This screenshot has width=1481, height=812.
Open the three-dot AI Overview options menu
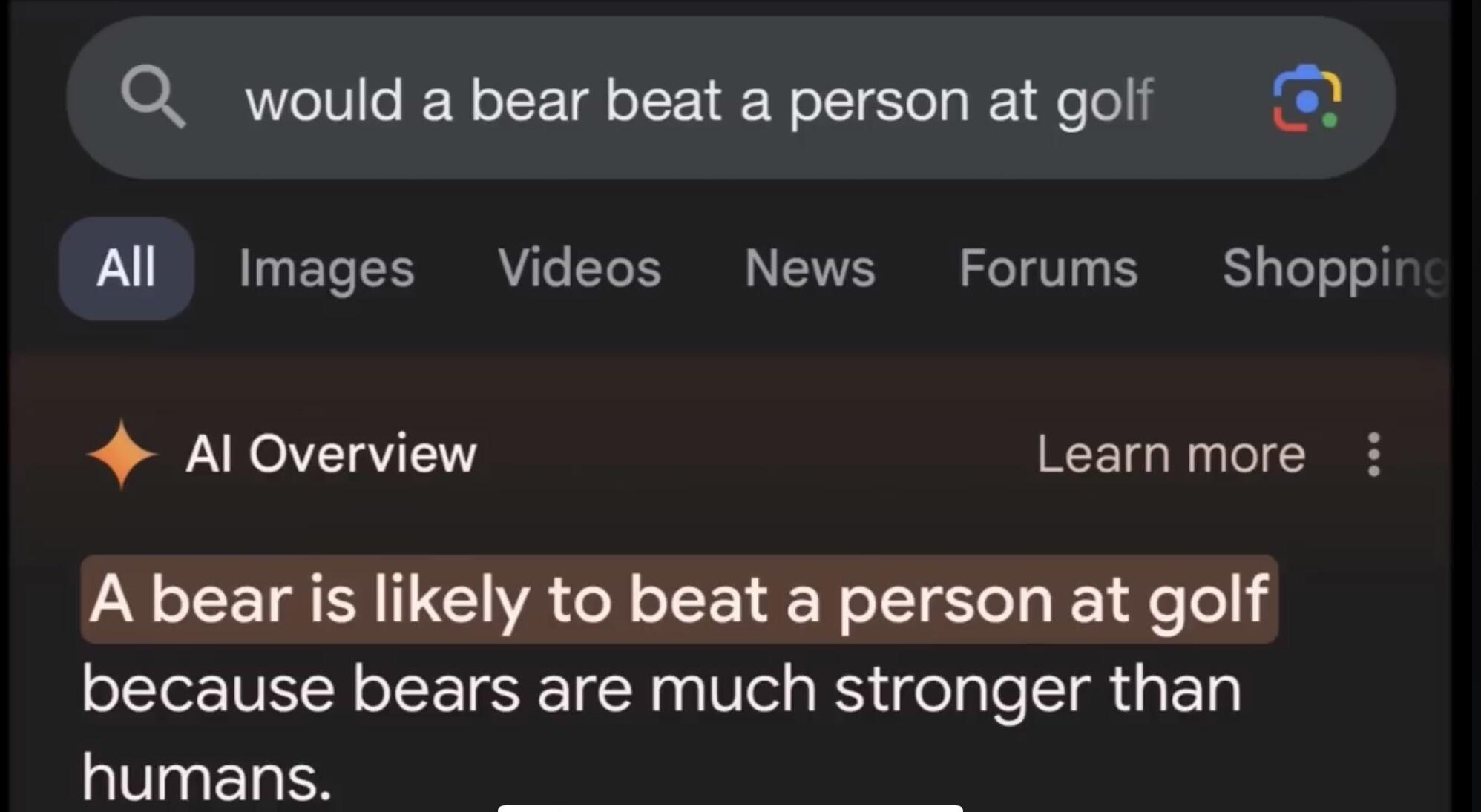point(1373,455)
